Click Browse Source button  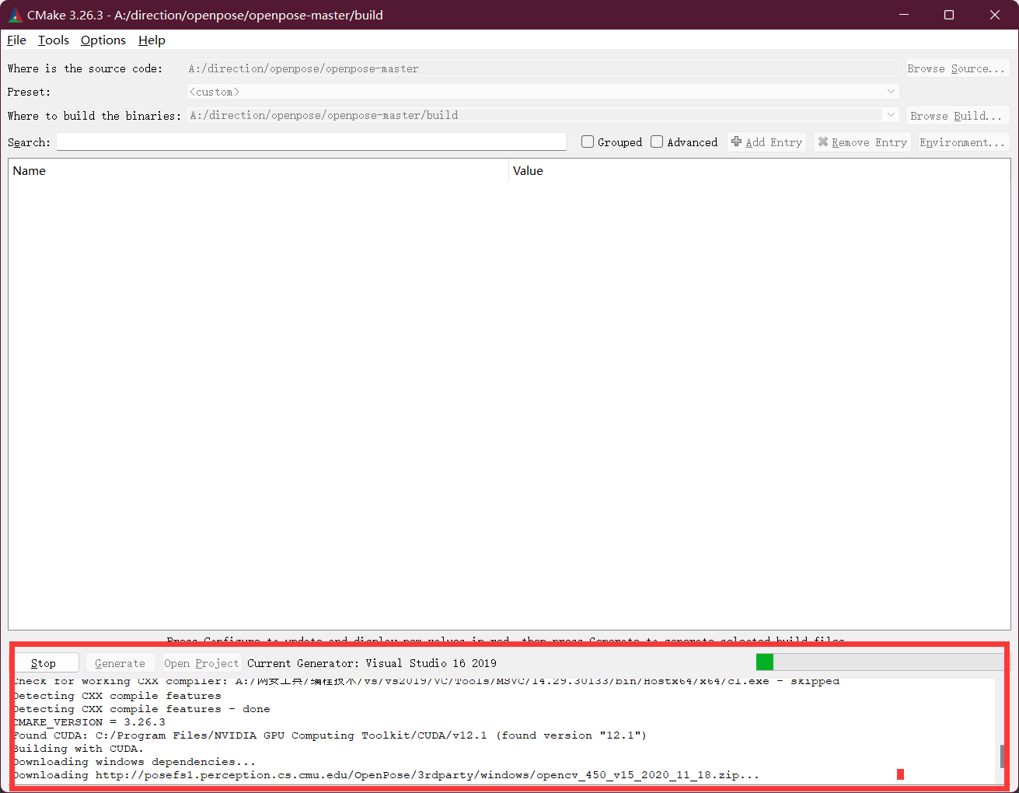click(x=957, y=68)
